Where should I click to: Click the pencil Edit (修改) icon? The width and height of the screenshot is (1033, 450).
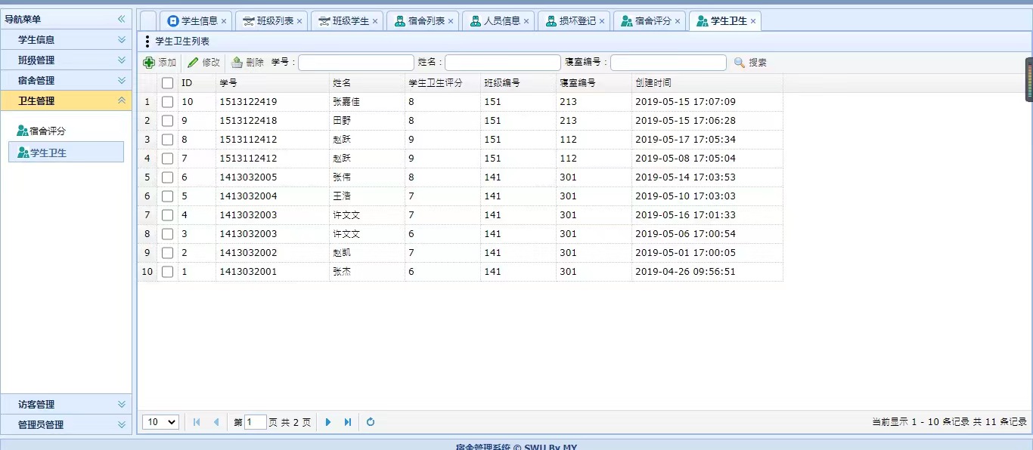click(x=193, y=63)
